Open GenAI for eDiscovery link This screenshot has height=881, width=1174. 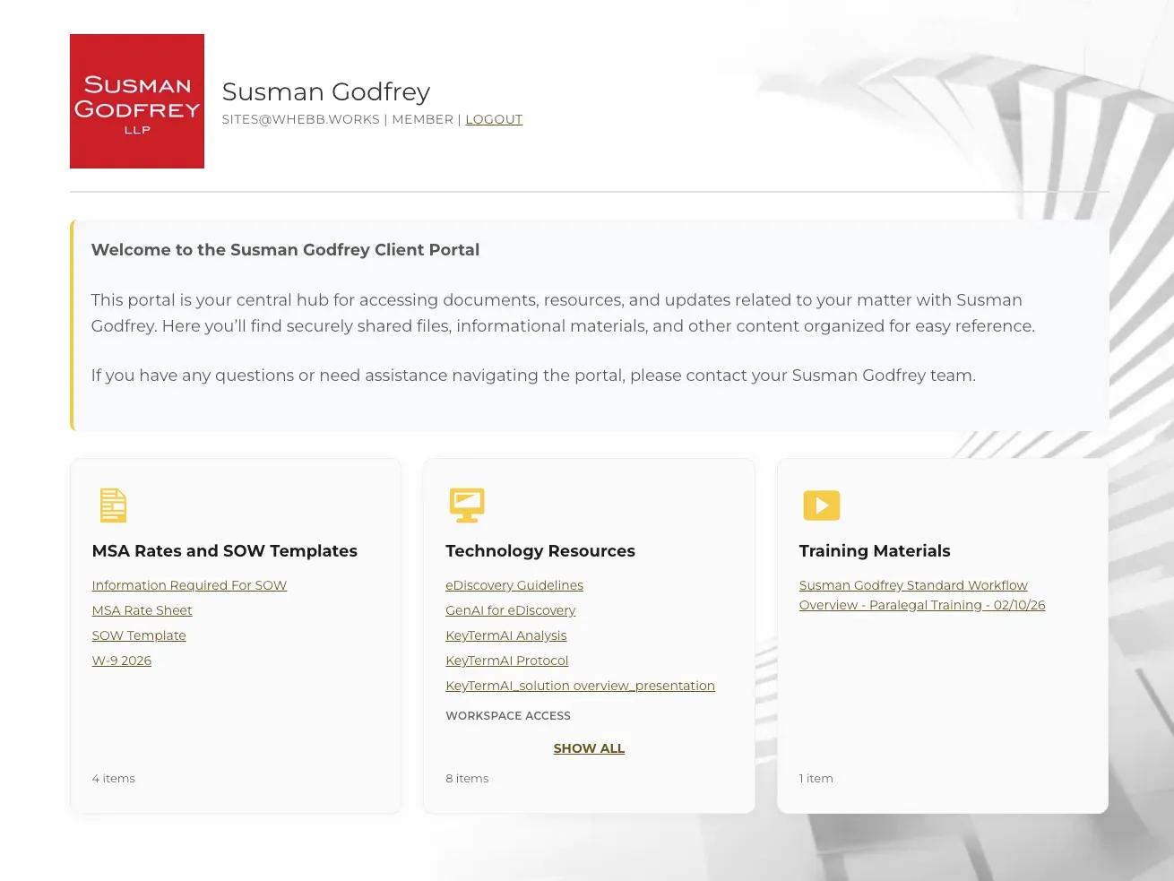coord(511,610)
